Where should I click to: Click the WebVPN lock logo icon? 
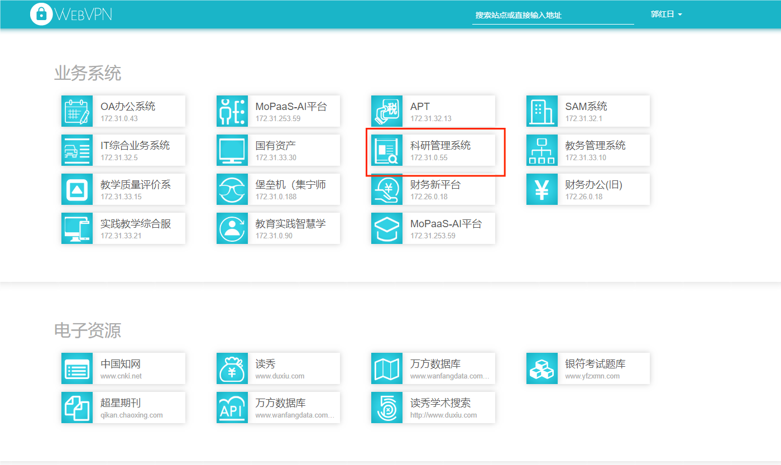pyautogui.click(x=40, y=14)
